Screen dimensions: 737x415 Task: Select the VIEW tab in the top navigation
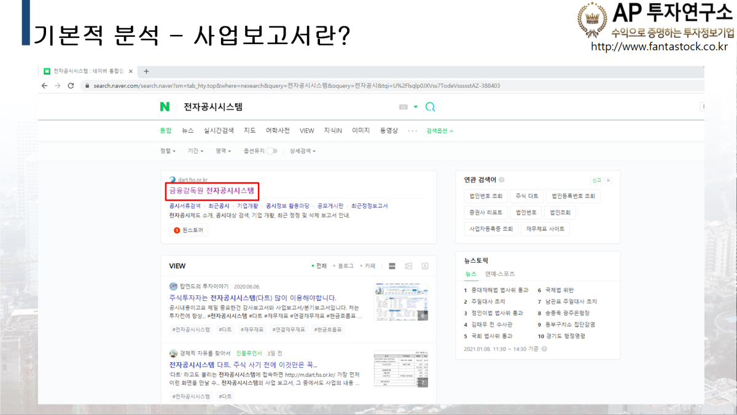(x=307, y=131)
